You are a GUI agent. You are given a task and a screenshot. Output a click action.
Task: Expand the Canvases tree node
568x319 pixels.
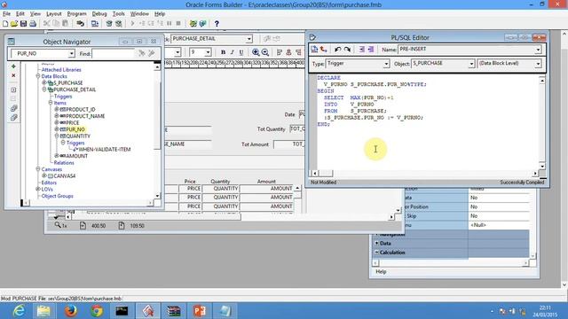37,169
